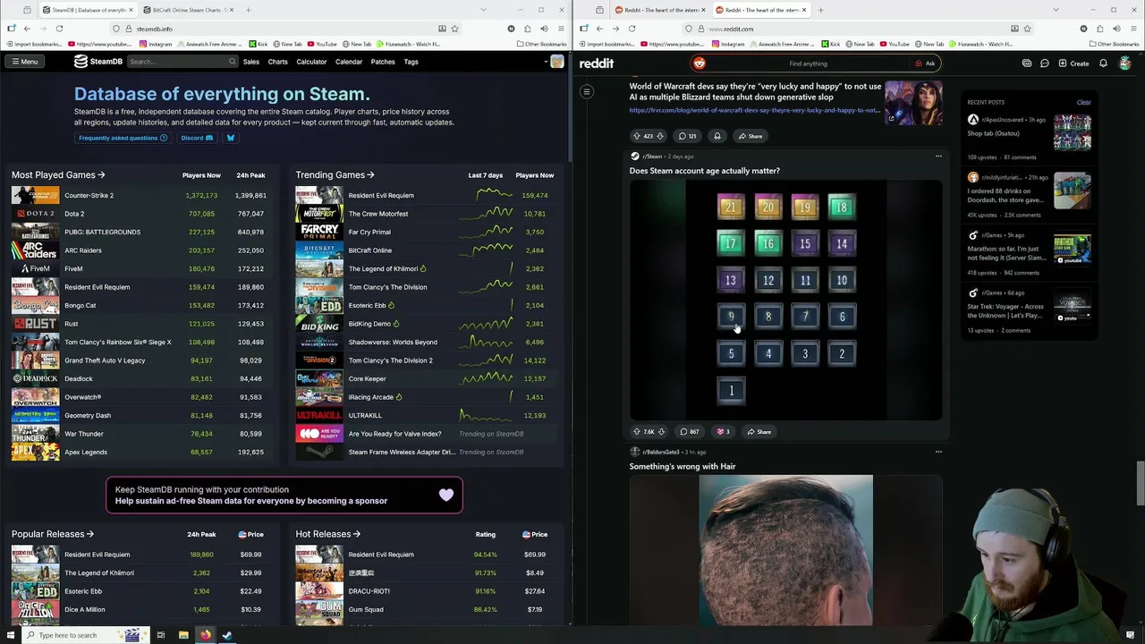Open File Explorer from taskbar
The image size is (1145, 644).
[183, 635]
